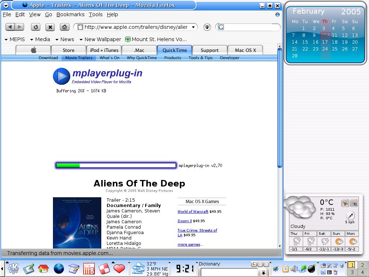
Task: Open the satellite map in weather widget
Action: click(354, 203)
